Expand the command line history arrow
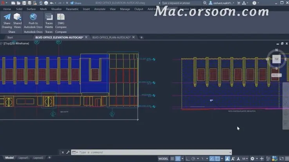Screen dimensions: 289x162 [x=230, y=152]
